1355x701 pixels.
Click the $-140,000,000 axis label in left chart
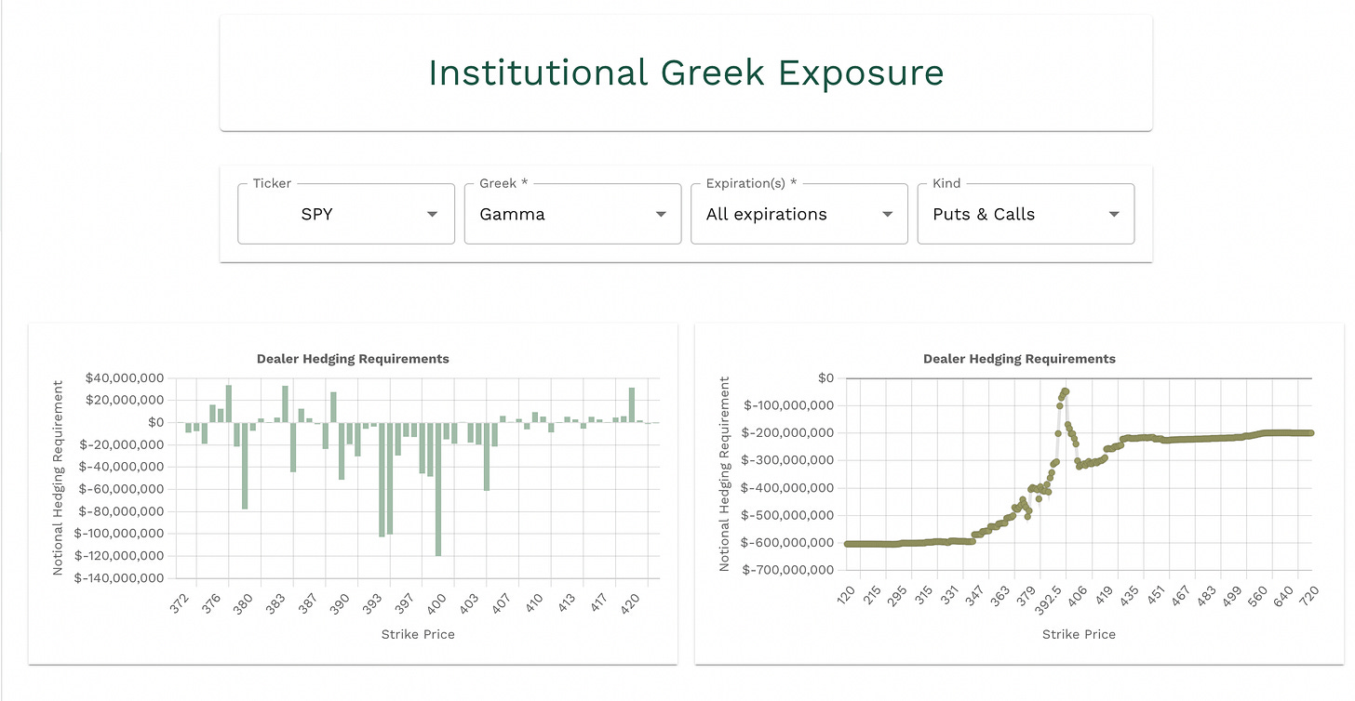click(120, 578)
